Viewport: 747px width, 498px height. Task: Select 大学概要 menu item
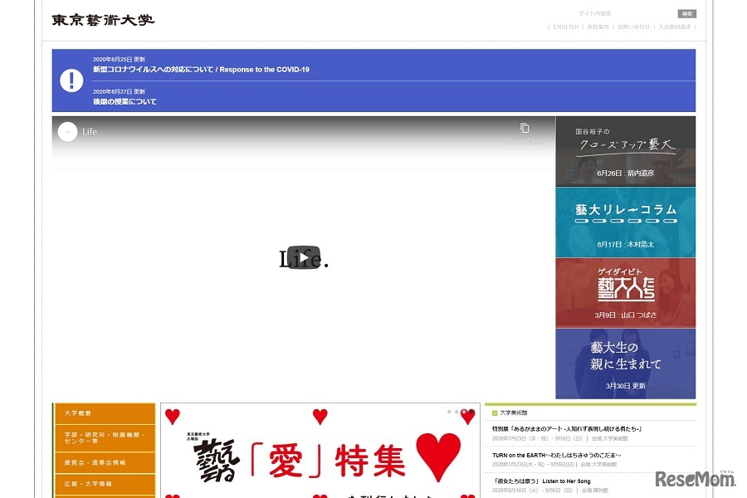105,413
